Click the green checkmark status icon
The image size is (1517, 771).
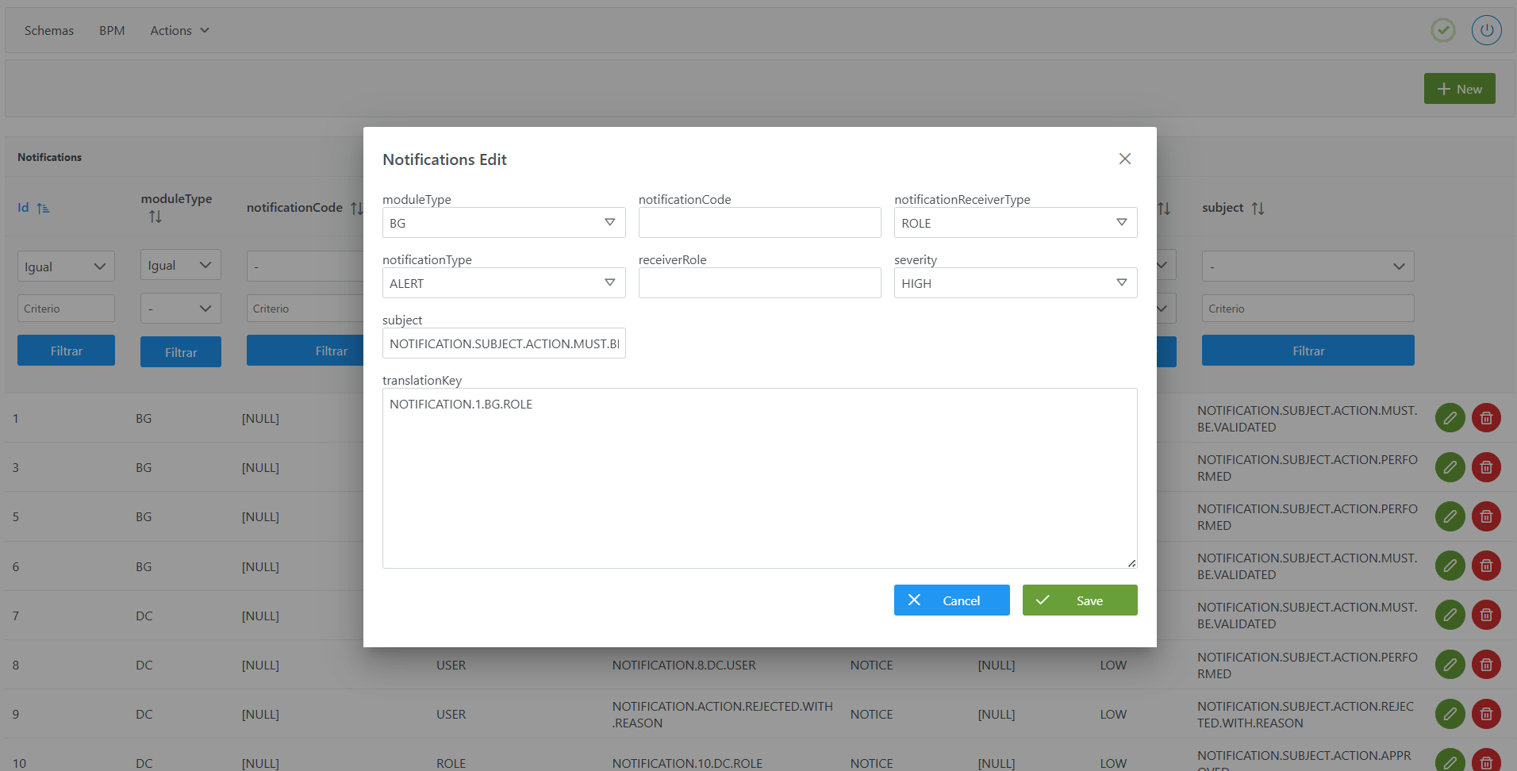[x=1442, y=31]
